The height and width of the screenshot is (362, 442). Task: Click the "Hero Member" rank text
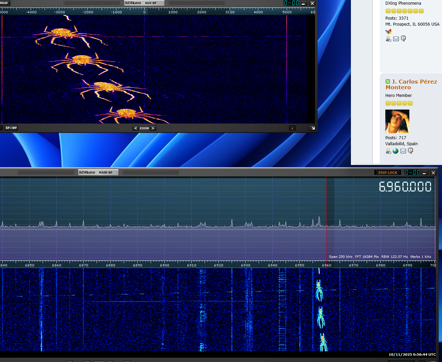point(398,95)
